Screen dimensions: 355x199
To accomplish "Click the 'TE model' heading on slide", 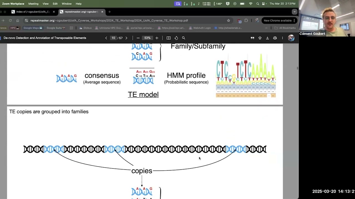I will pyautogui.click(x=143, y=95).
